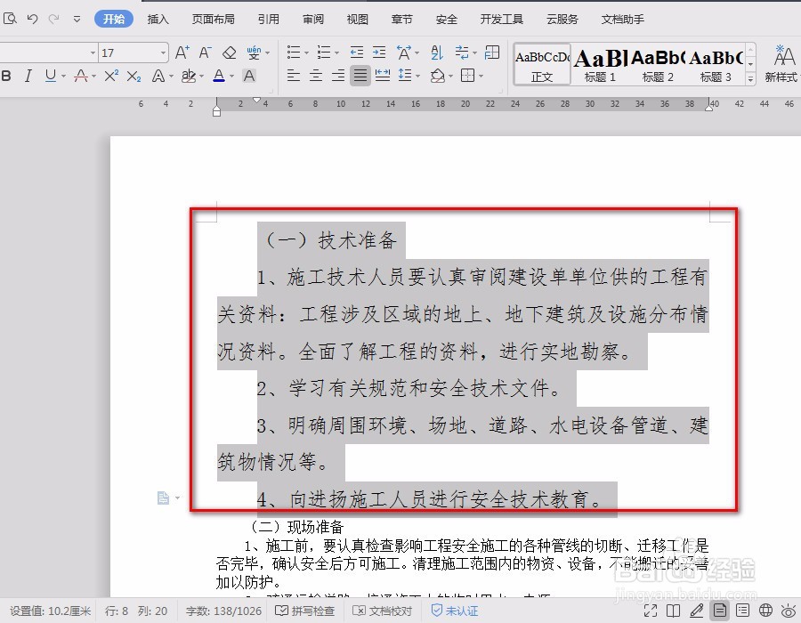The width and height of the screenshot is (801, 623).
Task: Open paragraph shading fill bucket
Action: pos(437,76)
